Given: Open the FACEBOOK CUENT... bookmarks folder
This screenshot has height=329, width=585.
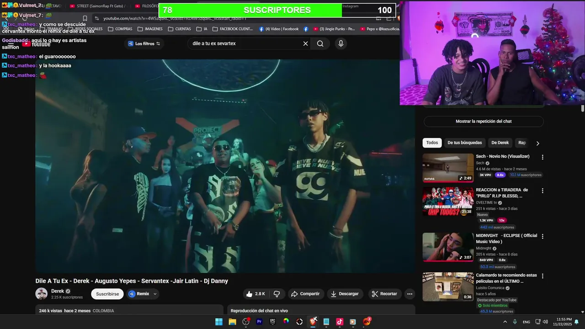Looking at the screenshot, I should click(232, 29).
